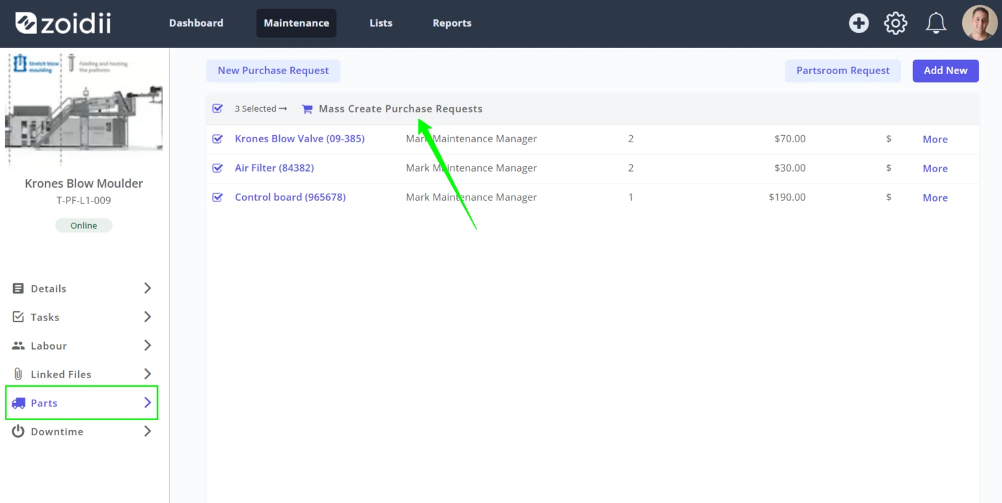The image size is (1002, 503).
Task: Open the Details menu item
Action: click(82, 289)
